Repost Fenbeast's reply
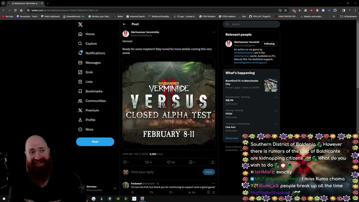 click(151, 192)
